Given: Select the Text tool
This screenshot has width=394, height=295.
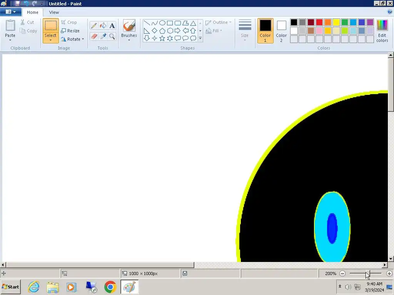Looking at the screenshot, I should point(112,26).
